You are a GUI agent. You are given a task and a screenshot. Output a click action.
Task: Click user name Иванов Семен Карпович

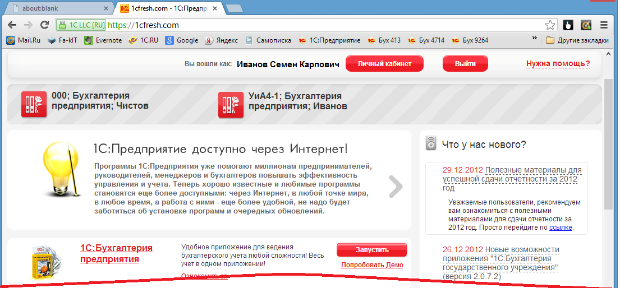288,64
